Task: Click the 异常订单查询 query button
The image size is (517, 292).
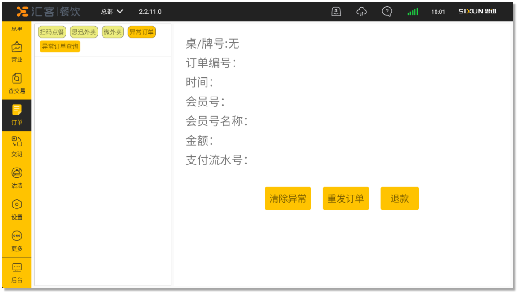Action: [x=60, y=46]
